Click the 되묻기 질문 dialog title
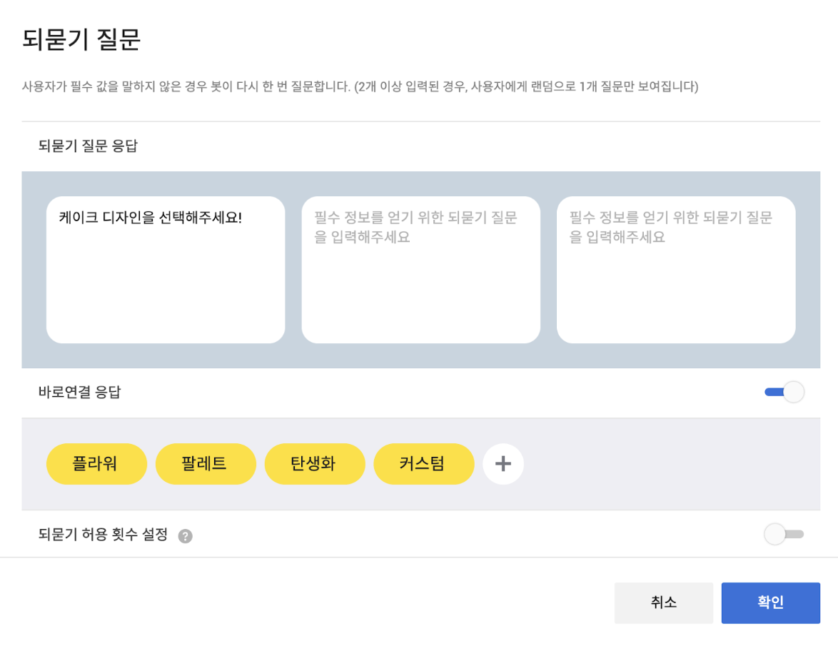838x651 pixels. pyautogui.click(x=81, y=40)
